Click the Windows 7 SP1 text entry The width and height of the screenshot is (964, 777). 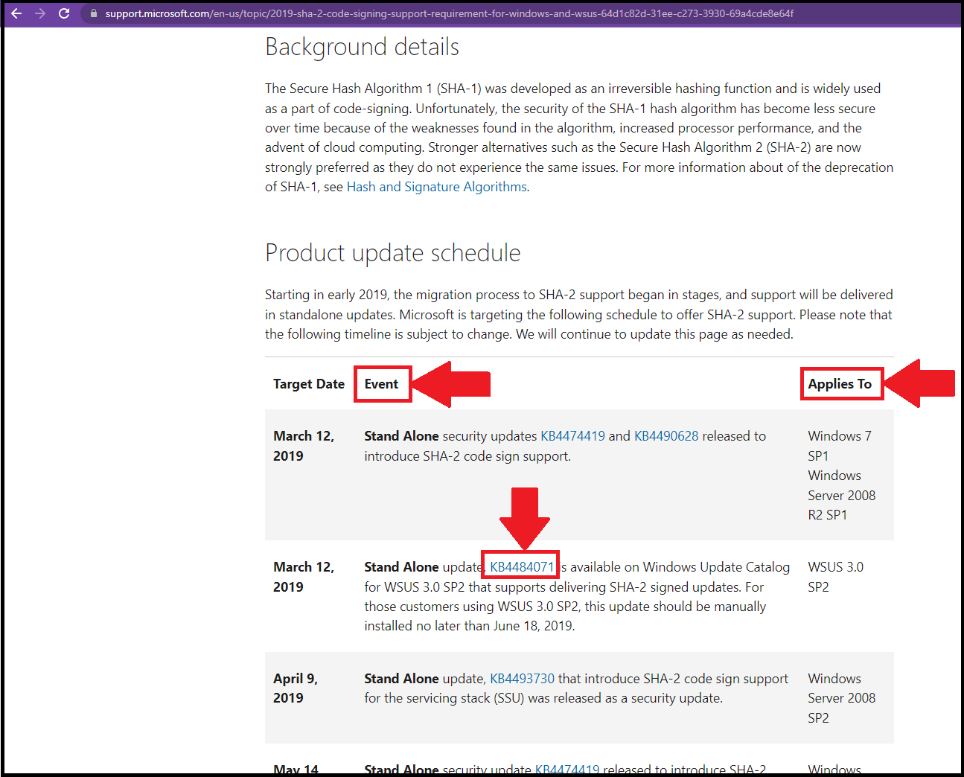(839, 445)
